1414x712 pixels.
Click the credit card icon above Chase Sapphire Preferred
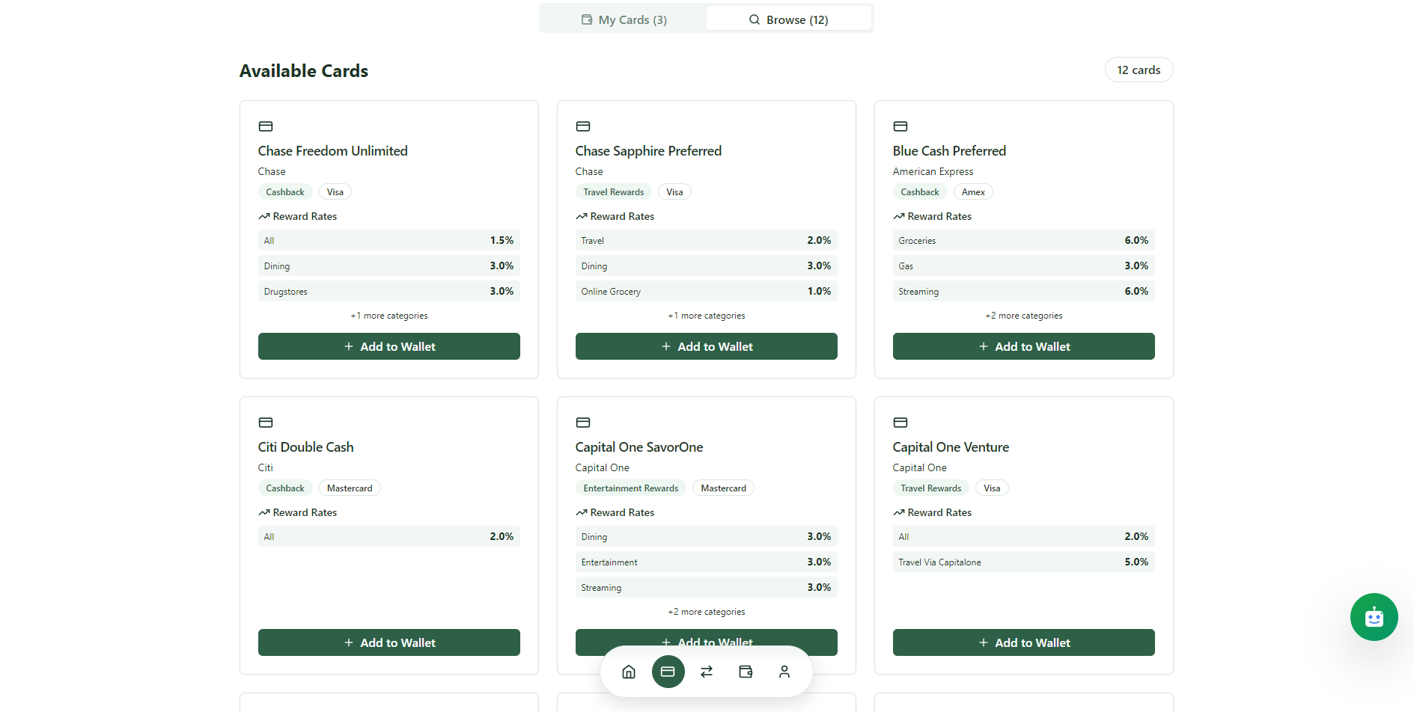point(583,126)
